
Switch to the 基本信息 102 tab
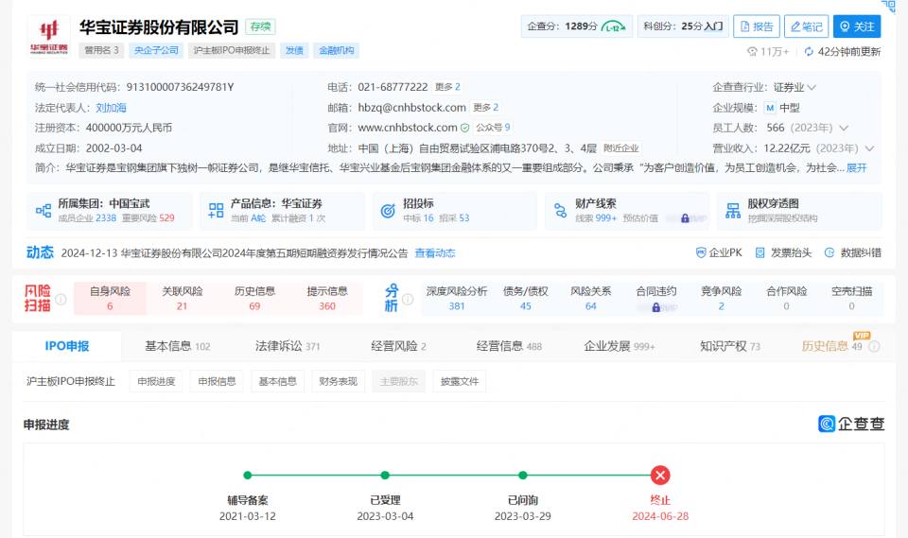click(x=177, y=346)
